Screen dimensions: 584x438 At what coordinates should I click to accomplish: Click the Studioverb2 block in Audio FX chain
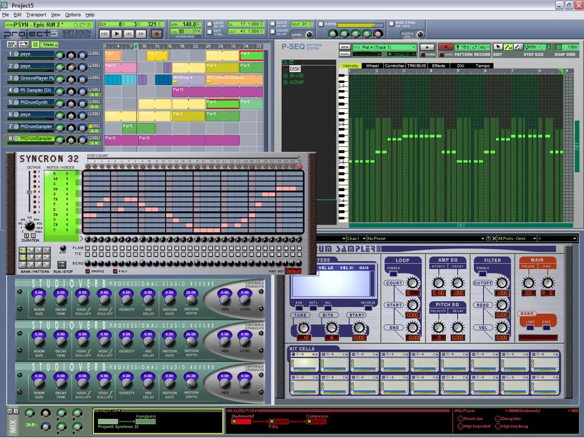tap(242, 422)
